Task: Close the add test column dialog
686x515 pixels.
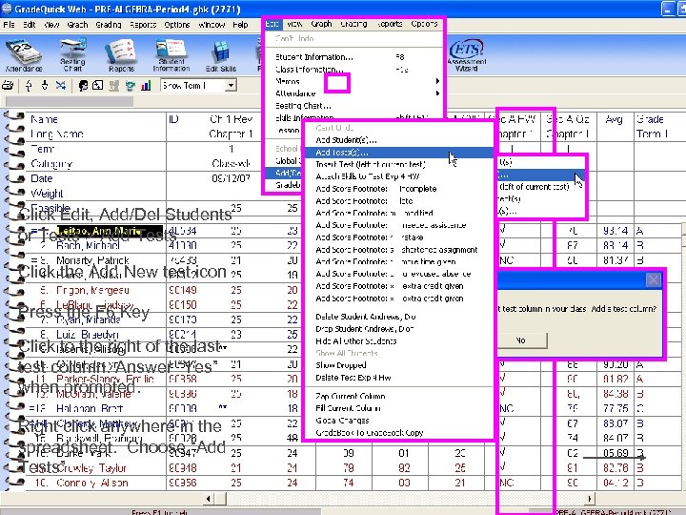Action: pyautogui.click(x=654, y=279)
